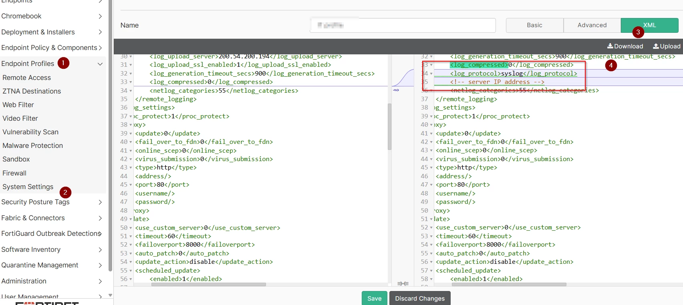683x305 pixels.
Task: Click the left sidebar vertical scrollbar
Action: [110, 136]
